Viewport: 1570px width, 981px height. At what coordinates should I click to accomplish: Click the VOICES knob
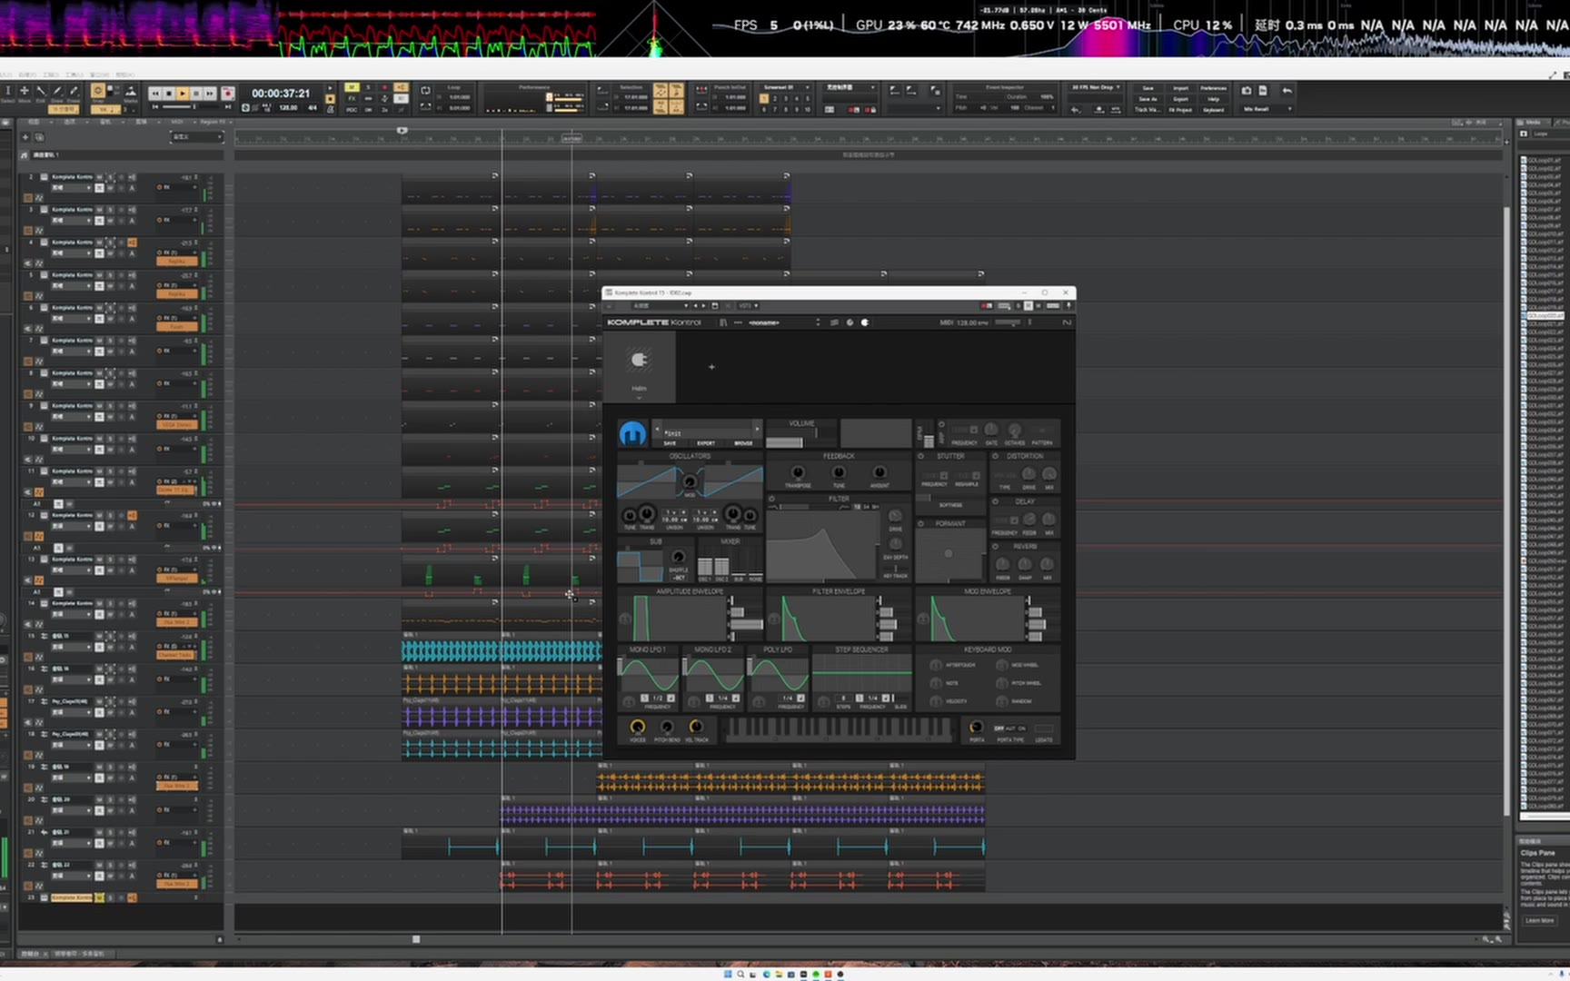[638, 727]
